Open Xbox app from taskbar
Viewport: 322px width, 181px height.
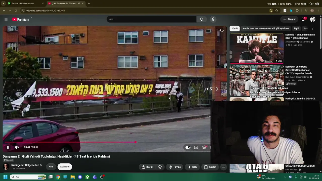pos(87,177)
